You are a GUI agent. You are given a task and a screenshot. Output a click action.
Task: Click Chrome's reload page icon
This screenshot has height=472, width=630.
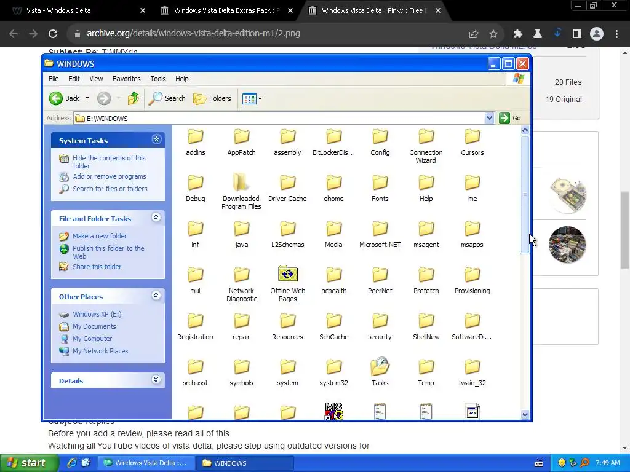pyautogui.click(x=53, y=34)
